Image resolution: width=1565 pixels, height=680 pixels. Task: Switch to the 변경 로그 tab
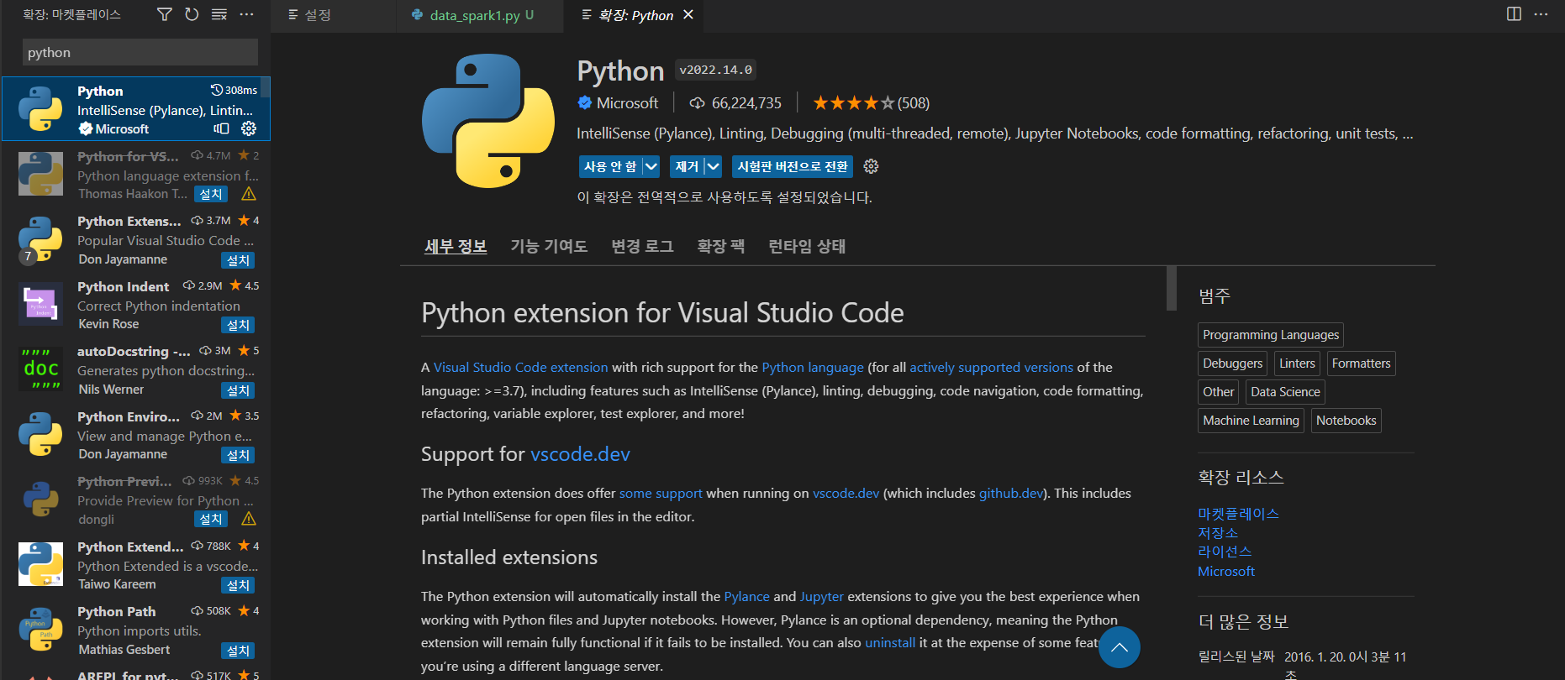click(642, 246)
